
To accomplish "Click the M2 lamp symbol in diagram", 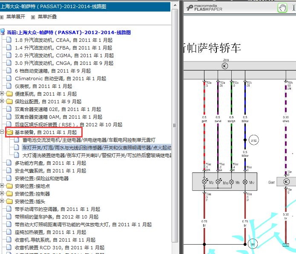I will (x=204, y=182).
